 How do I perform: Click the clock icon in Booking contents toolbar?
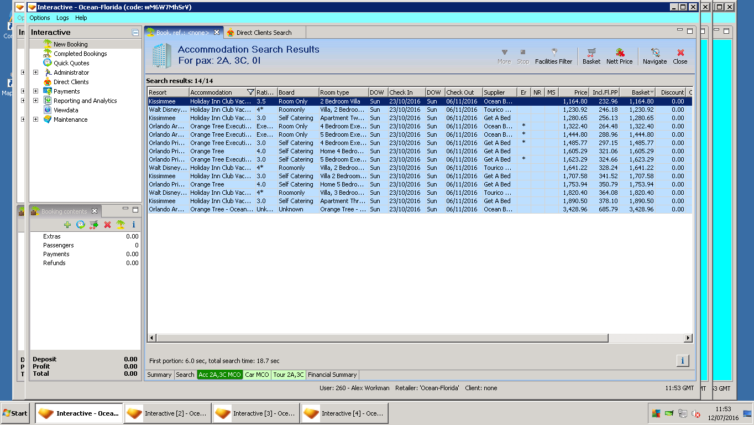(x=81, y=225)
